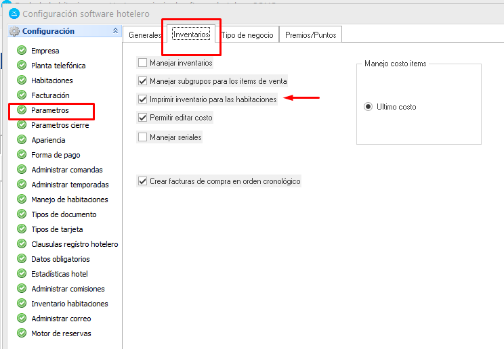The width and height of the screenshot is (504, 349).
Task: Switch to the Generales tab
Action: tap(144, 35)
